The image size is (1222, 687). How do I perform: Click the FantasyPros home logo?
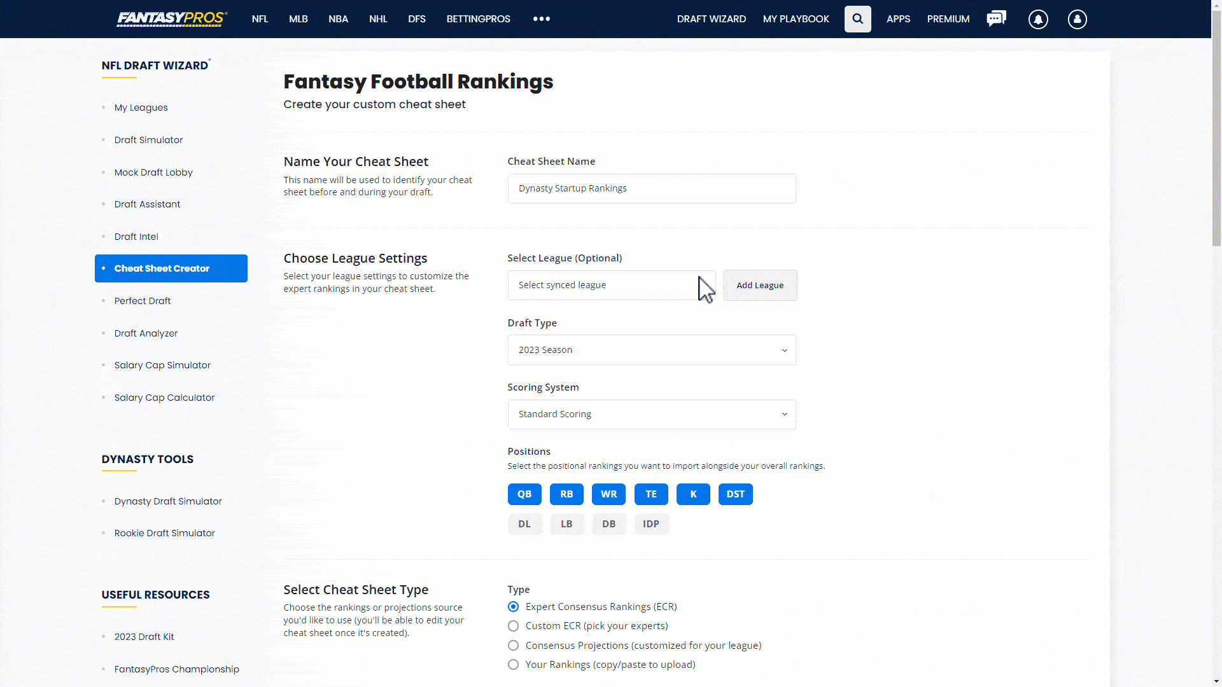click(x=172, y=18)
